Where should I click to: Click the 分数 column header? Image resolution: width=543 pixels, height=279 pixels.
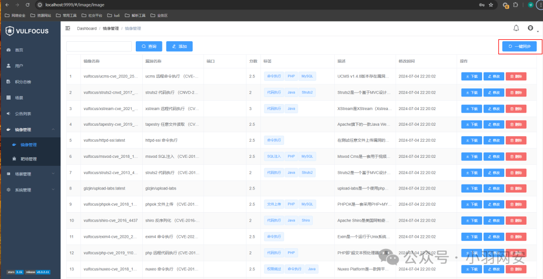coord(253,61)
